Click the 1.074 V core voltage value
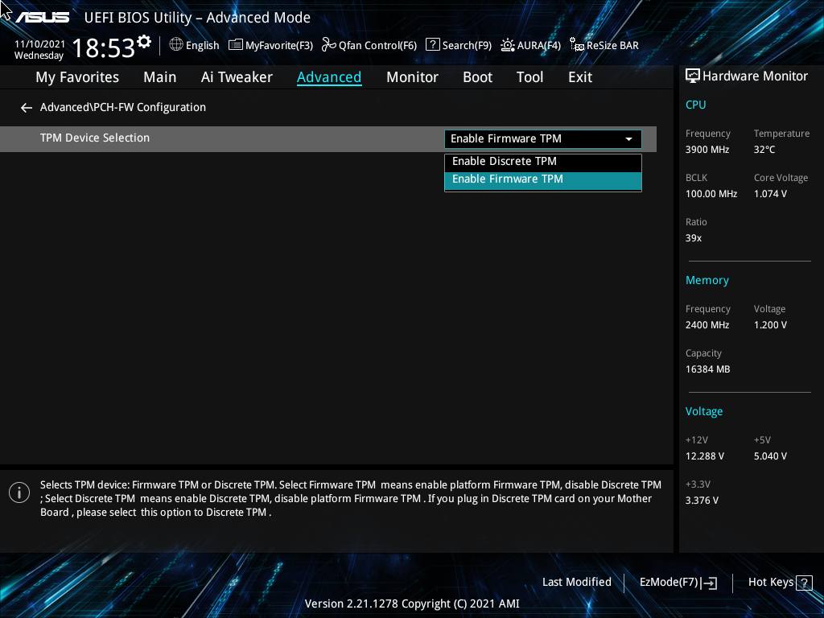Screen dimensions: 824x618 coord(770,194)
